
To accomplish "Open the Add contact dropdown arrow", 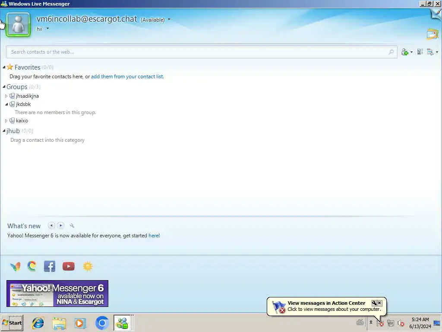I will (411, 52).
